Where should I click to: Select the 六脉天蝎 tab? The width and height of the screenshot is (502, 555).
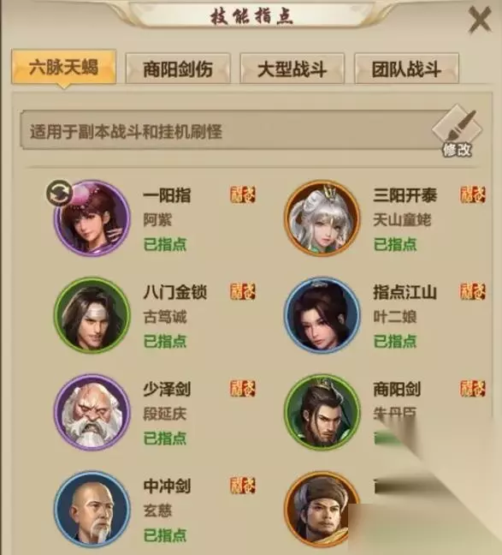(x=63, y=68)
